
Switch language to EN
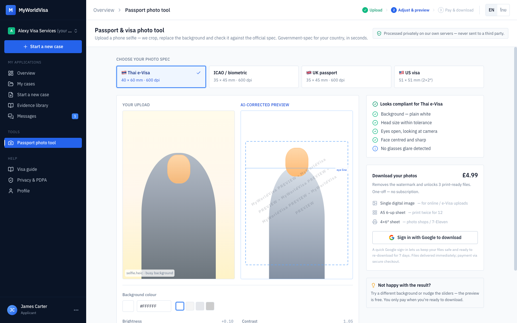pyautogui.click(x=492, y=10)
